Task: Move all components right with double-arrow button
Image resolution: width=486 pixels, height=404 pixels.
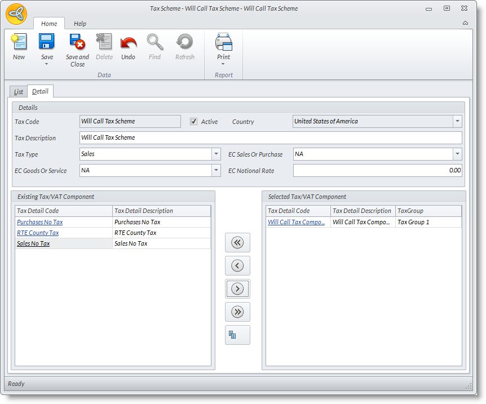Action: pyautogui.click(x=237, y=312)
